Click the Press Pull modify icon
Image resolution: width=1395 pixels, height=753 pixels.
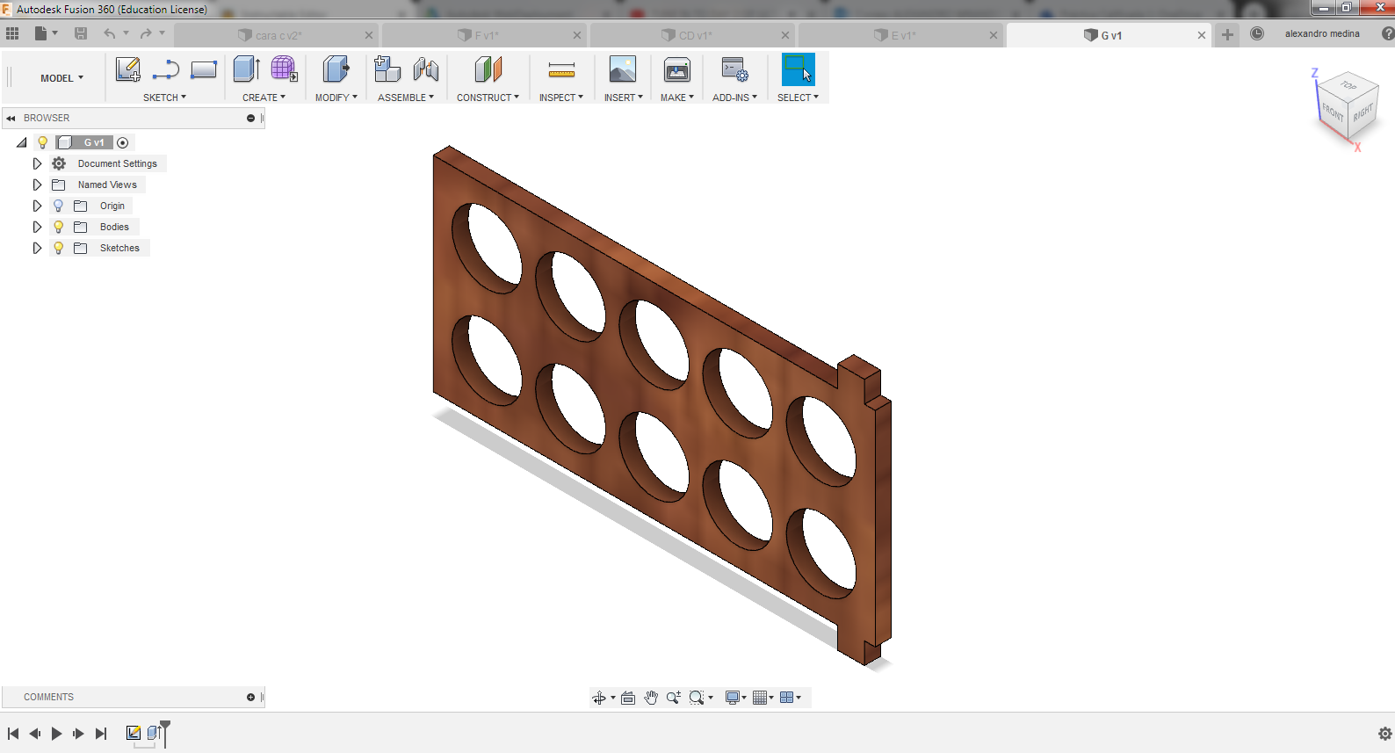pyautogui.click(x=336, y=69)
